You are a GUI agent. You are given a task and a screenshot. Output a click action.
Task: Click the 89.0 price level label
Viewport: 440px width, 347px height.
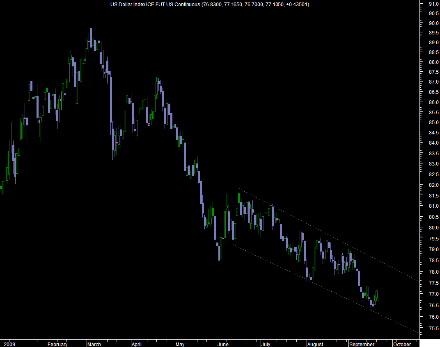tap(433, 42)
